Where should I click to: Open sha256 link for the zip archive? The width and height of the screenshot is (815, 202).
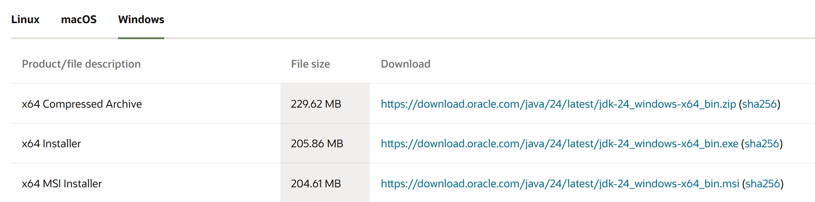pos(759,104)
